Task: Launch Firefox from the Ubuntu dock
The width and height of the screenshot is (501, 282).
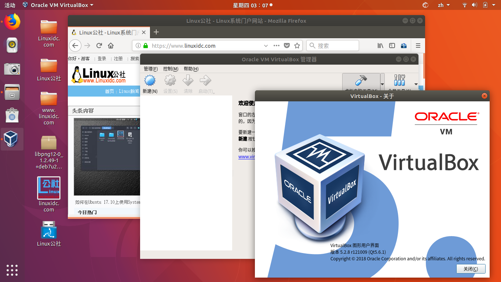Action: (x=12, y=22)
